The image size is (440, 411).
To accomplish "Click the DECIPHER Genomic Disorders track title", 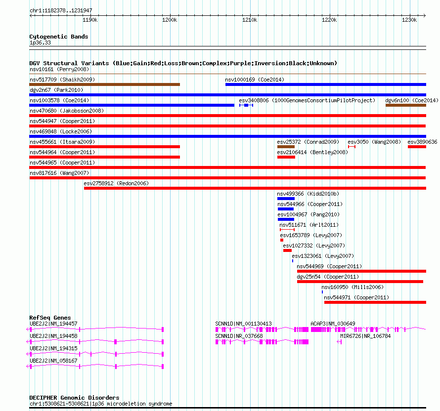I will pos(74,398).
